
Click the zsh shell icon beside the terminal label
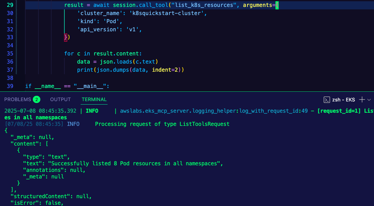[x=327, y=100]
